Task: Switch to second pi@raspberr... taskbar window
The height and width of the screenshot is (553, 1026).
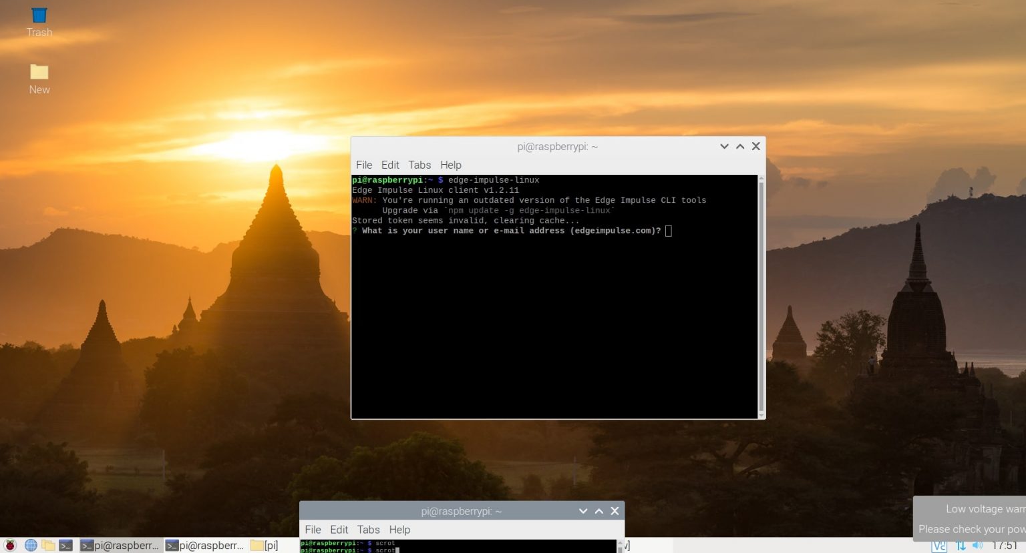Action: (x=206, y=545)
